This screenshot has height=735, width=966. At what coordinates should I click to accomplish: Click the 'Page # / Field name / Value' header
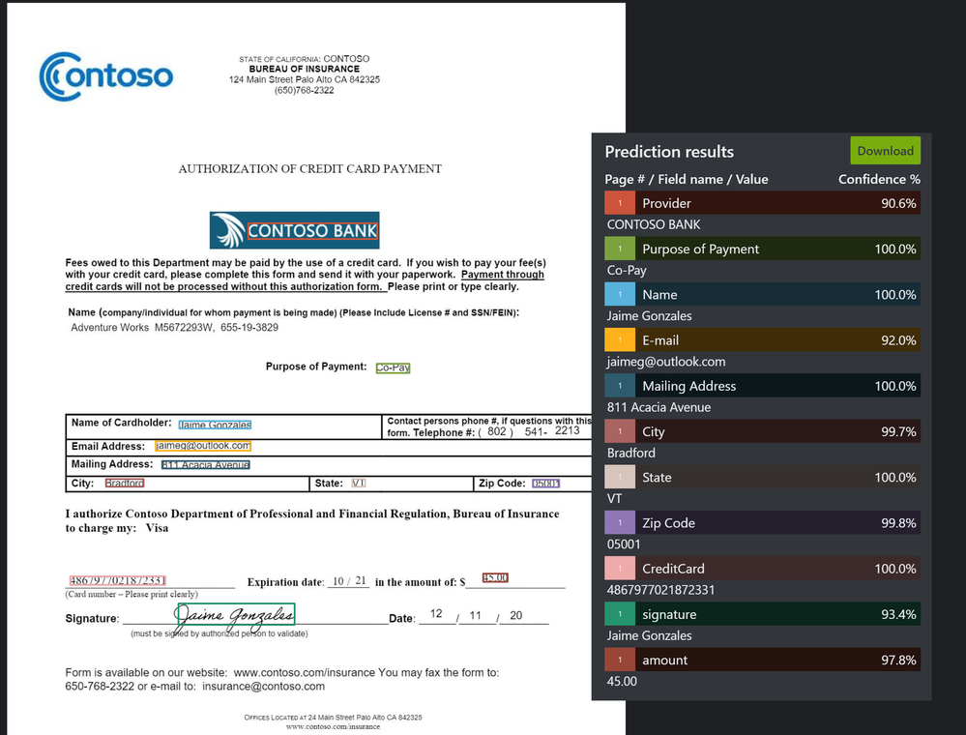pyautogui.click(x=687, y=179)
